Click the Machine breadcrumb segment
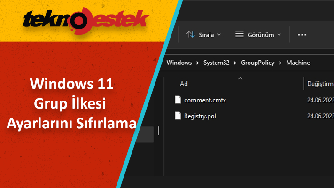Viewport: 334px width, 188px height. (x=298, y=63)
